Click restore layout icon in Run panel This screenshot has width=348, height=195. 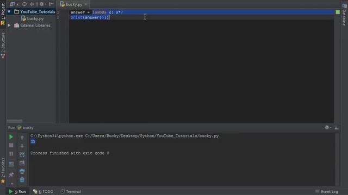11,164
